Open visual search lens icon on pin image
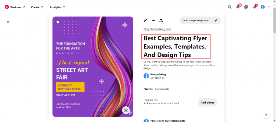 [126, 110]
